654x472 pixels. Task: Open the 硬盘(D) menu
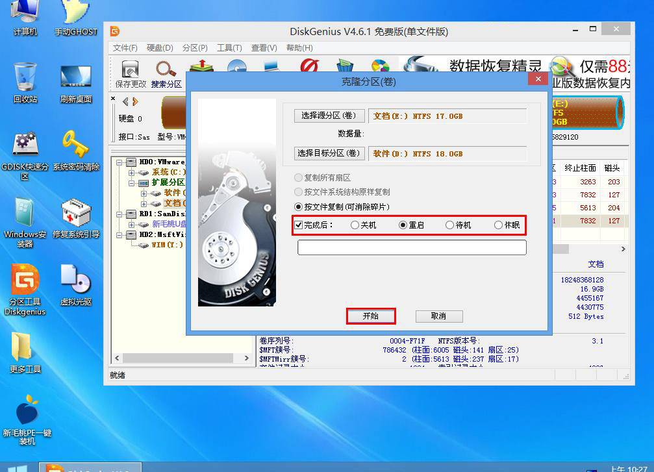[160, 48]
